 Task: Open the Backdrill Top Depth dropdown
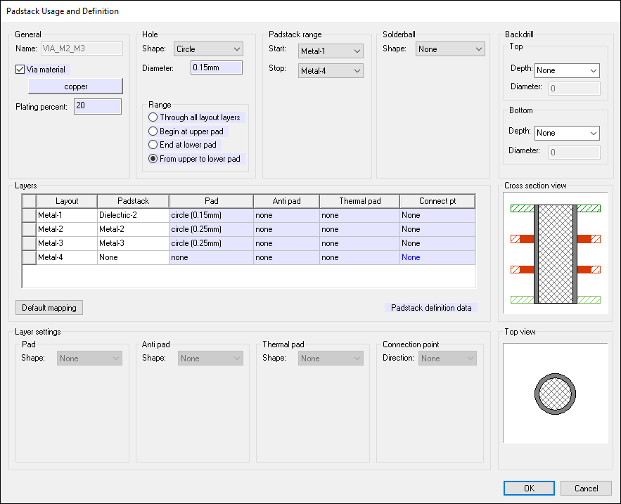click(567, 70)
